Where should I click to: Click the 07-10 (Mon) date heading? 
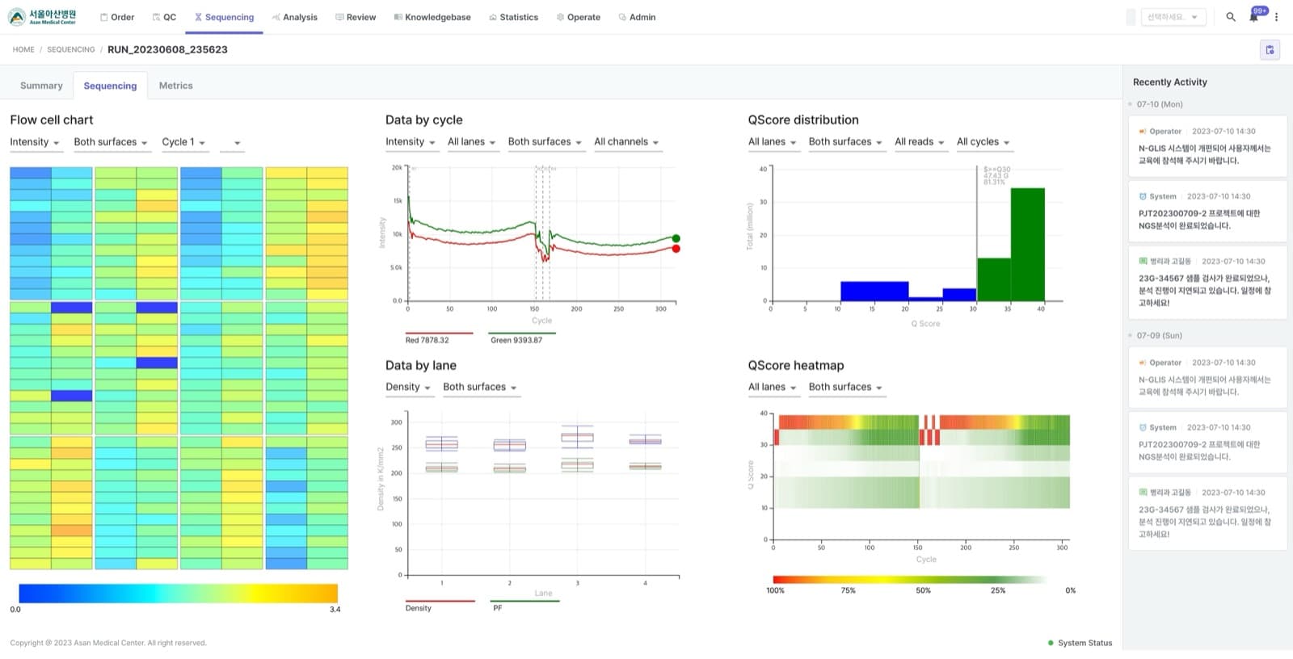click(1160, 104)
